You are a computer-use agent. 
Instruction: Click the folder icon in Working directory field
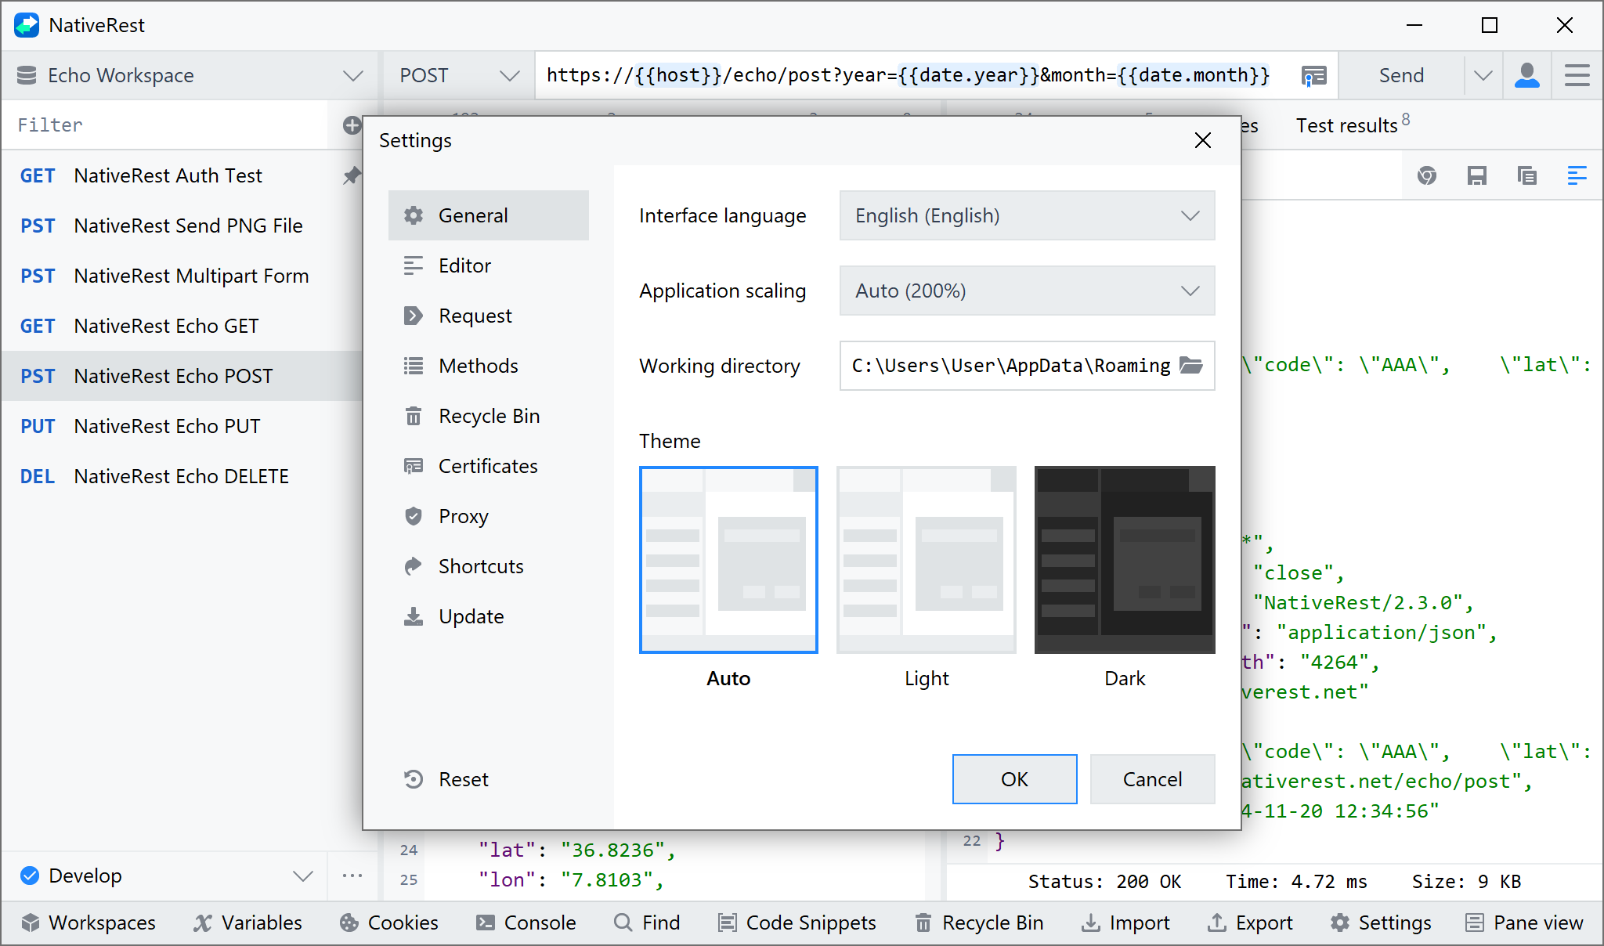click(1191, 366)
